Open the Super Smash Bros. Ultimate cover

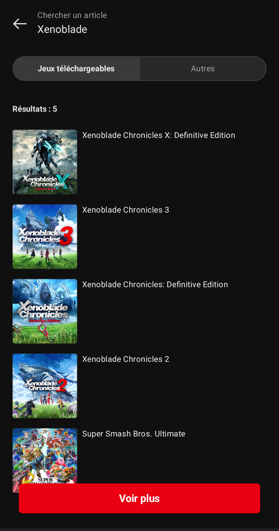tap(45, 456)
